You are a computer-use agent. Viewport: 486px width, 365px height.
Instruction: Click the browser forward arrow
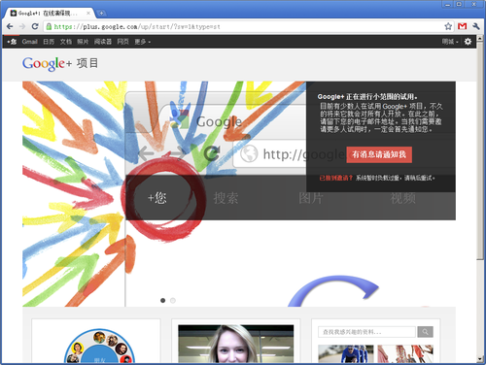(x=22, y=26)
